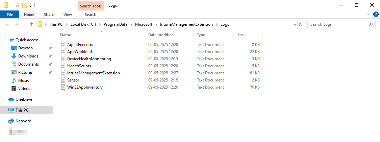Screen dimensions: 380x142
Task: Click the 161 KB size cell
Action: 254,73
